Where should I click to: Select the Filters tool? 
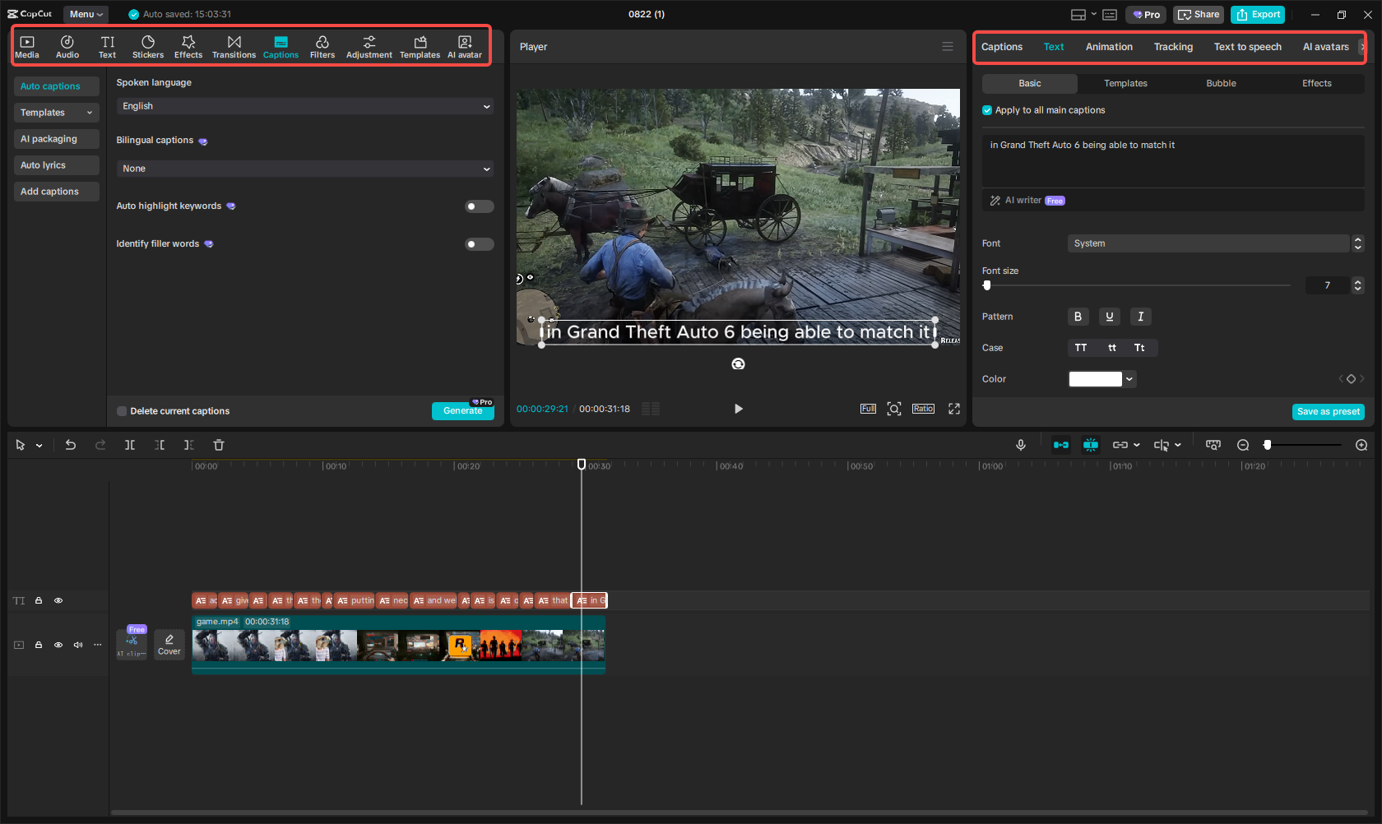click(x=322, y=45)
